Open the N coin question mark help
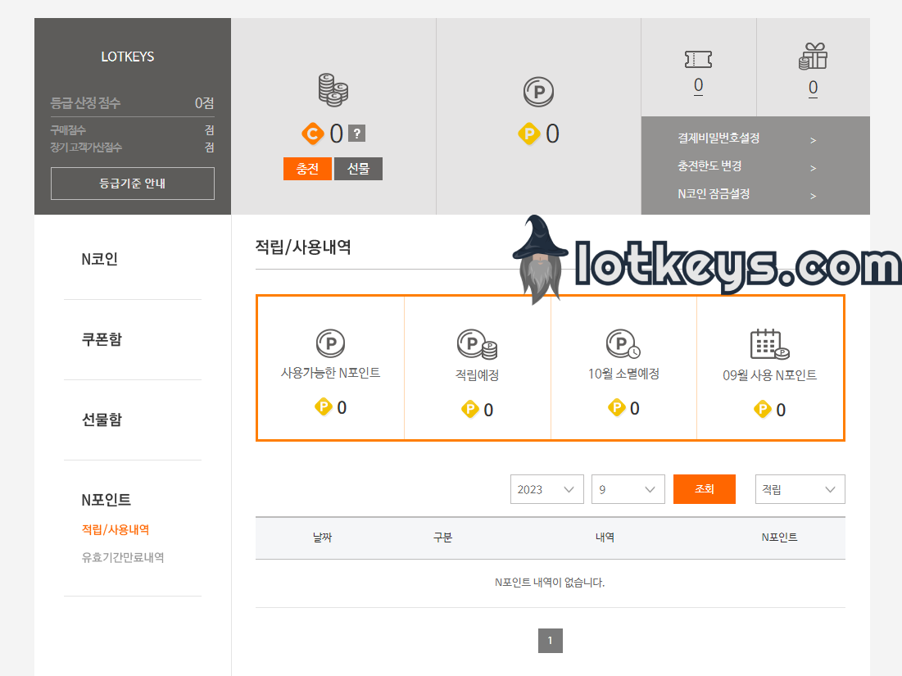Screen dimensions: 902x676 tap(357, 134)
